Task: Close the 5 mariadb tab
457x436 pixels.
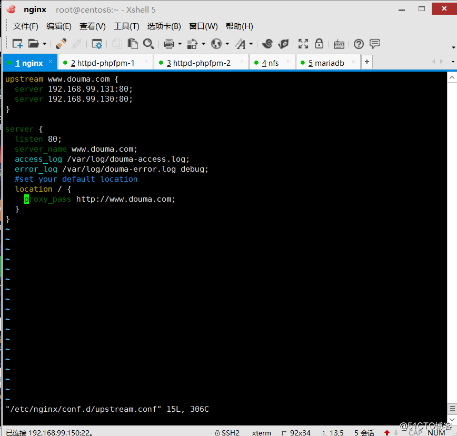Action: pyautogui.click(x=353, y=62)
